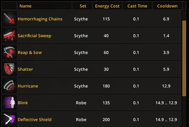Select the Blink skill icon

point(9,103)
